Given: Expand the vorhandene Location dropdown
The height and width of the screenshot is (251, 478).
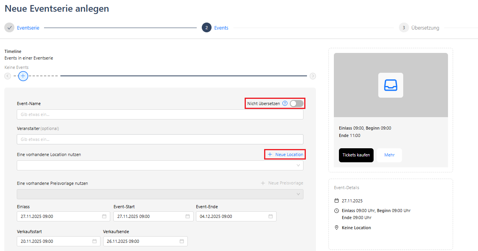Looking at the screenshot, I should (160, 165).
